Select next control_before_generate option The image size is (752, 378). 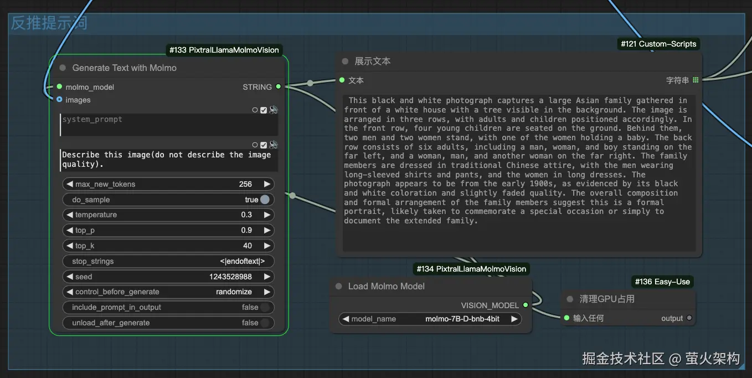coord(267,292)
